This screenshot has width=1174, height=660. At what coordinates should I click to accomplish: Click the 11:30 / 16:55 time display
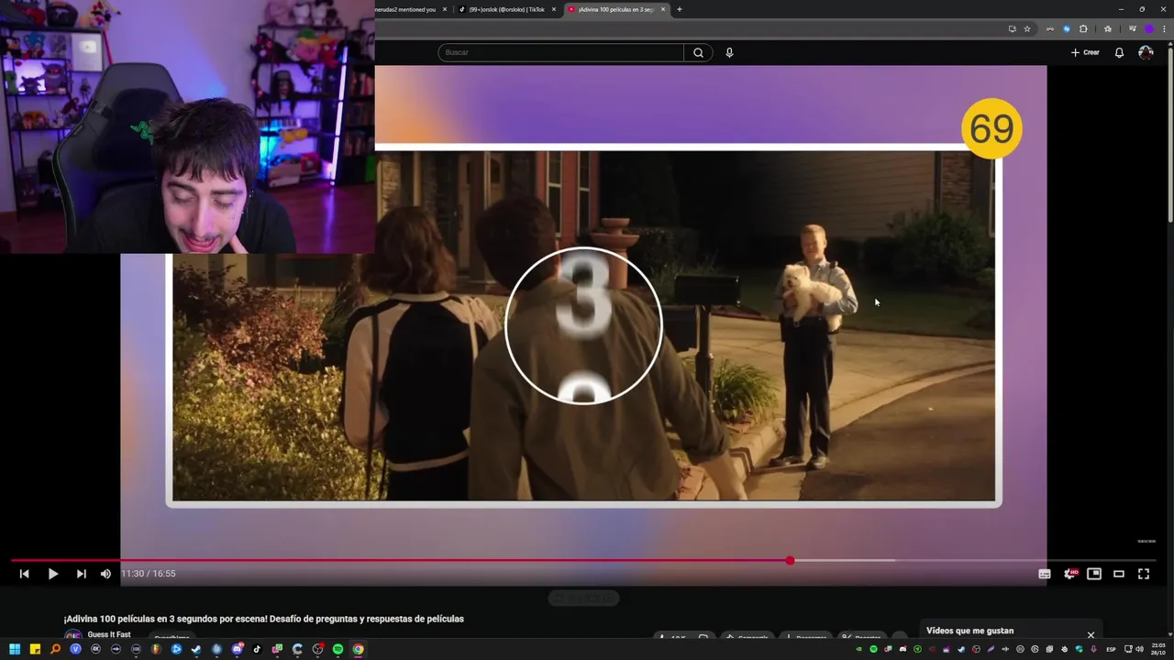(x=148, y=574)
